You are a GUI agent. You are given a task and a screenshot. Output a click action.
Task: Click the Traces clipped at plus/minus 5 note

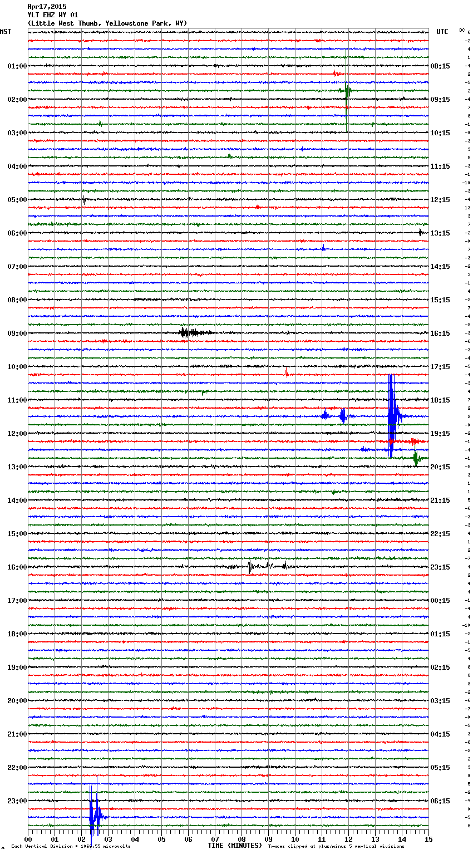(336, 847)
